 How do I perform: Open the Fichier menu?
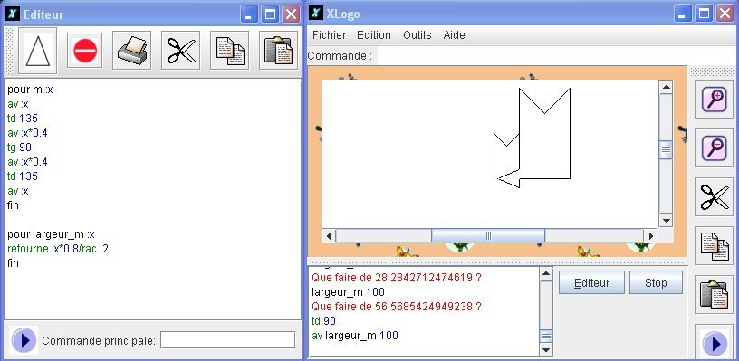click(329, 35)
